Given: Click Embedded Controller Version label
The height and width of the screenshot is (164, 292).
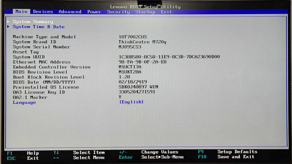Looking at the screenshot, I should [51, 67].
